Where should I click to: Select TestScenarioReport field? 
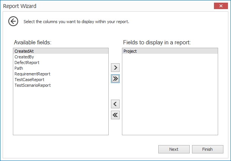(33, 85)
